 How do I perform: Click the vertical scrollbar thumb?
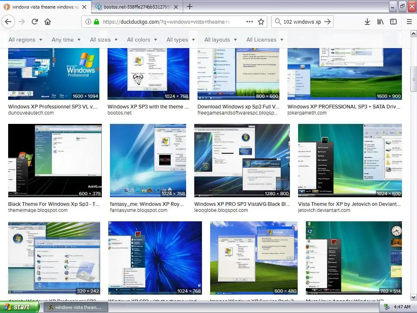414,79
